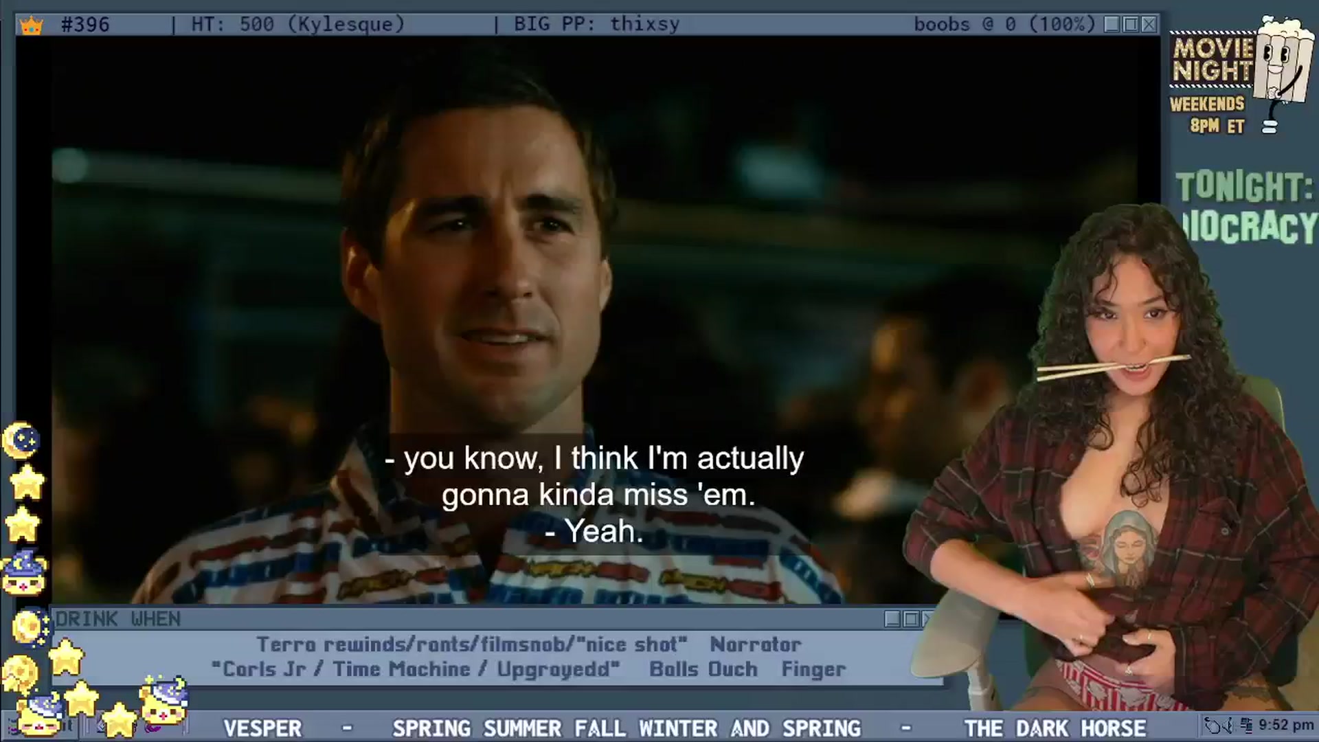Click the "#396" counter in the title bar
This screenshot has width=1319, height=742.
pyautogui.click(x=85, y=25)
